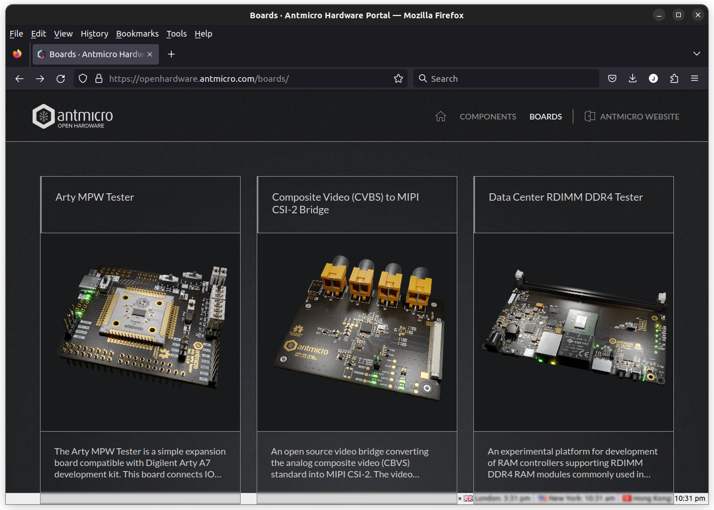714x510 pixels.
Task: Go forward to the next page
Action: (40, 79)
